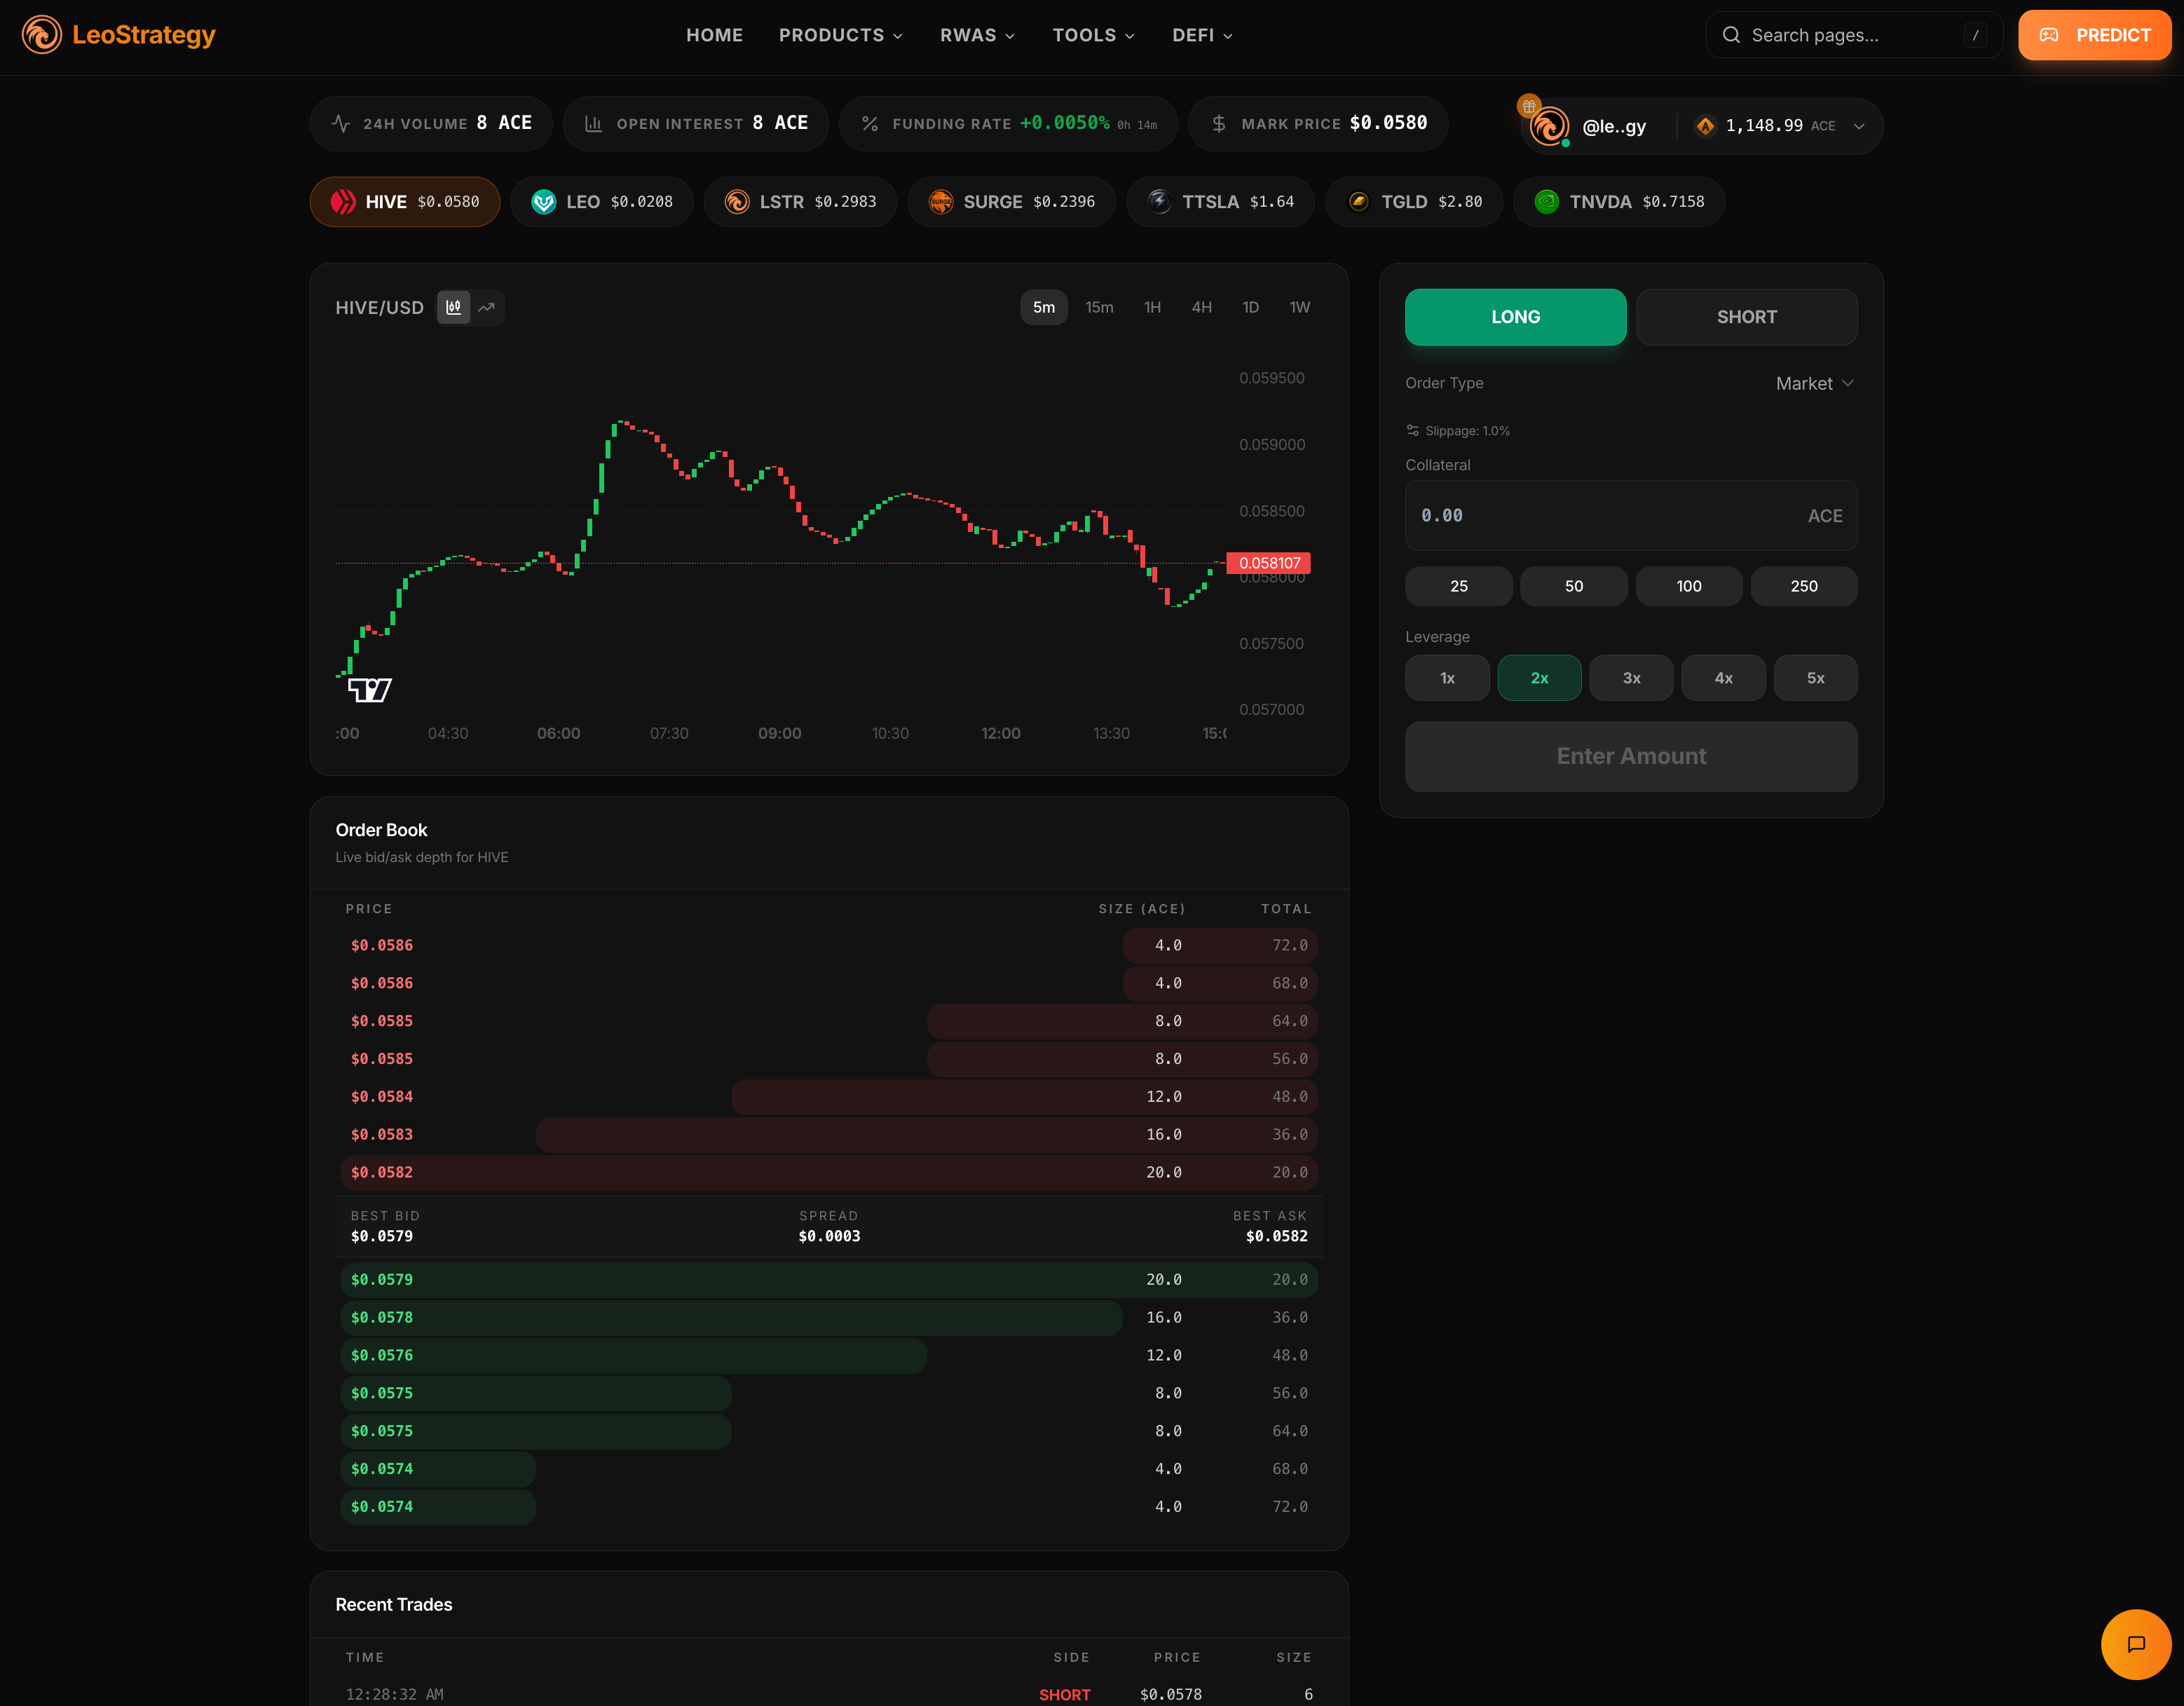Click the TGLD coin icon
The image size is (2184, 1706).
[x=1359, y=202]
